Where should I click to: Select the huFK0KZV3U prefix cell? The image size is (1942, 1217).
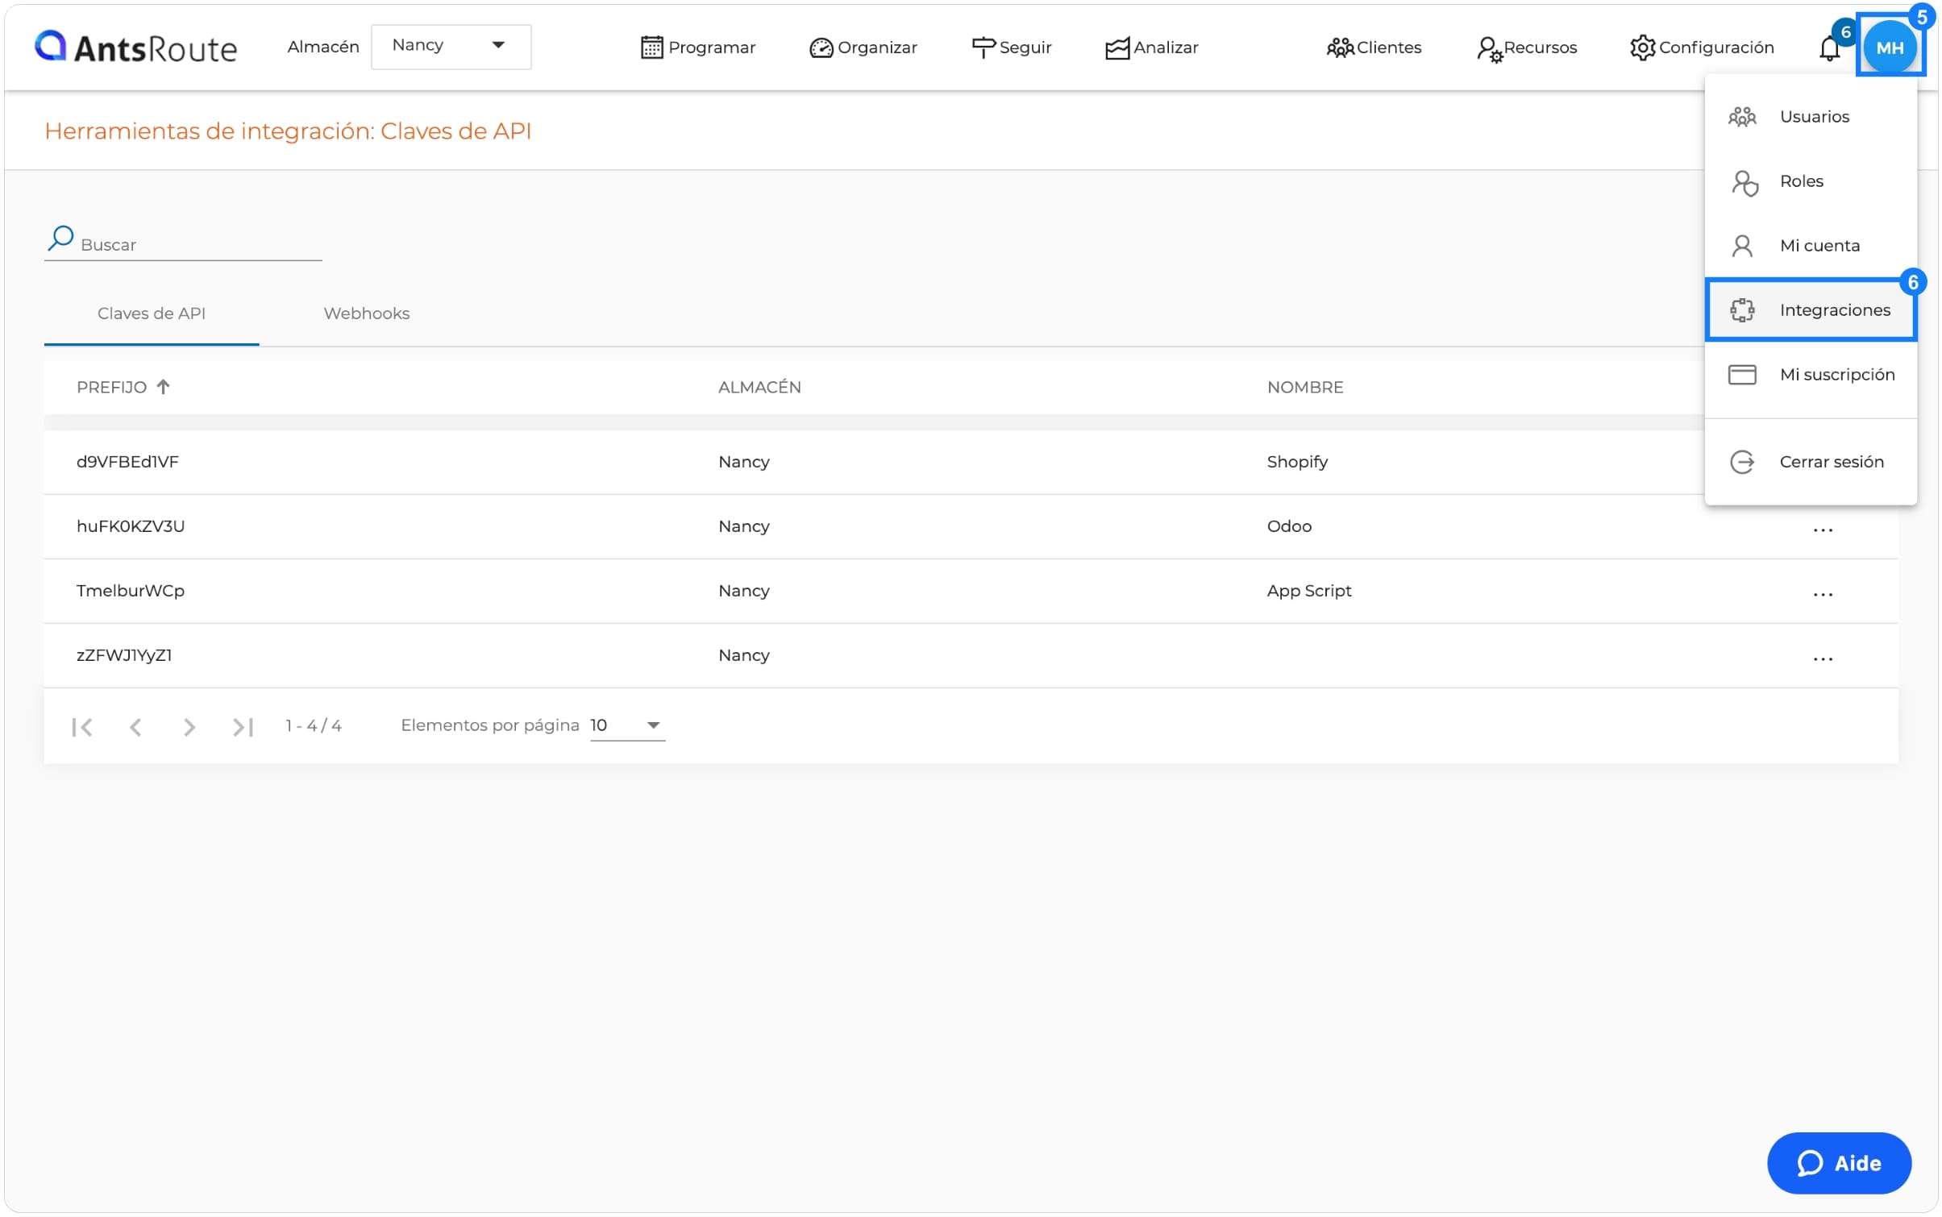131,525
